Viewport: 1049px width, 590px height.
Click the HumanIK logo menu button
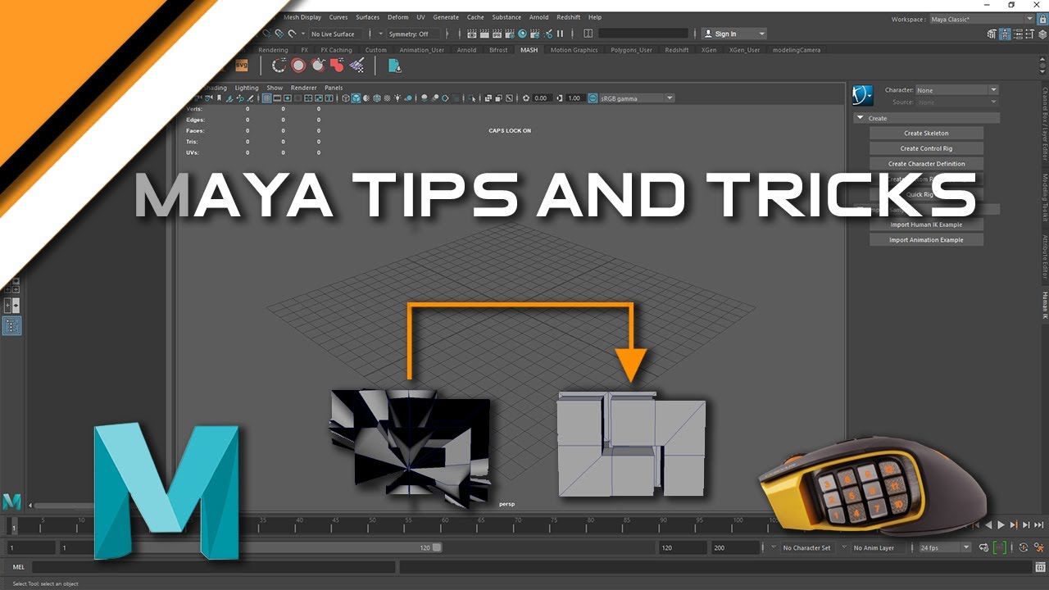[863, 96]
